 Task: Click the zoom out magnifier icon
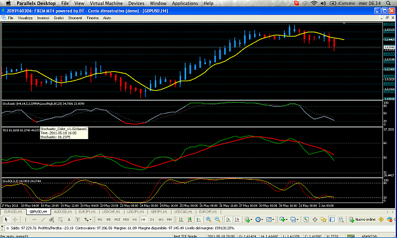pos(217,220)
